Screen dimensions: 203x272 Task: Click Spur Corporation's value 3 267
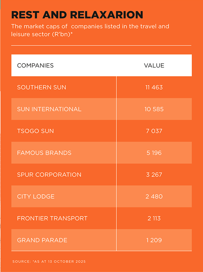154,175
